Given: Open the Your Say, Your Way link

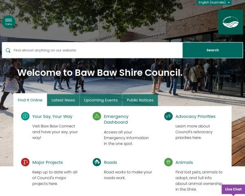Looking at the screenshot, I should point(52,116).
